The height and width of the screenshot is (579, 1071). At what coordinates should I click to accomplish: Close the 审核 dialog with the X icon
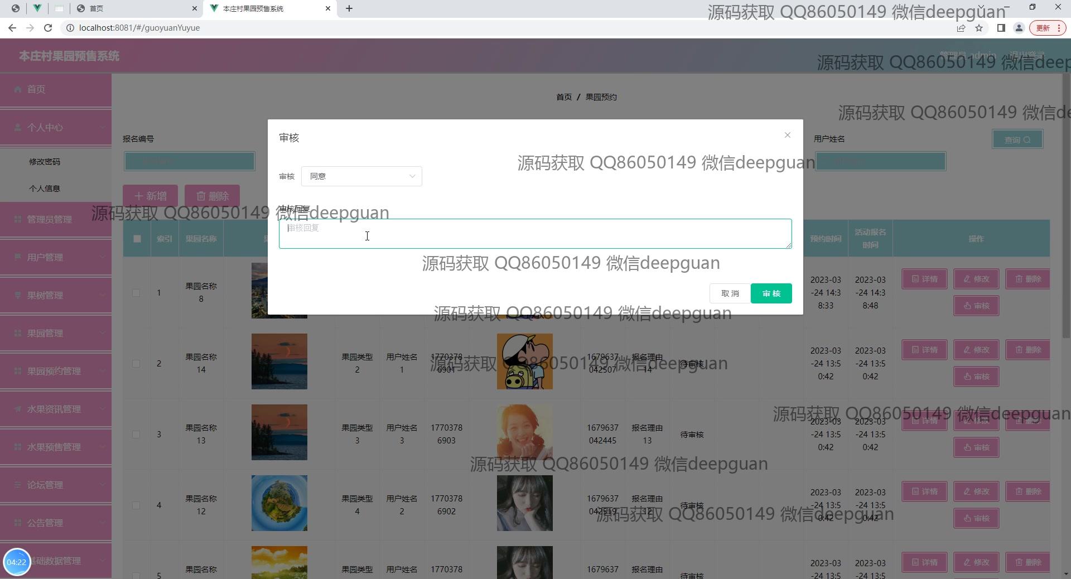(x=787, y=135)
